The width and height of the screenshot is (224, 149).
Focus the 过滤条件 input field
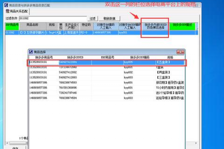point(53,18)
